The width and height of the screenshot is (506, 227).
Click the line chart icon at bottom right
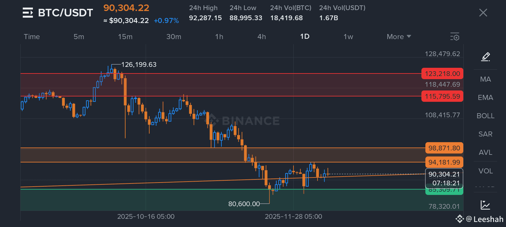point(485,205)
